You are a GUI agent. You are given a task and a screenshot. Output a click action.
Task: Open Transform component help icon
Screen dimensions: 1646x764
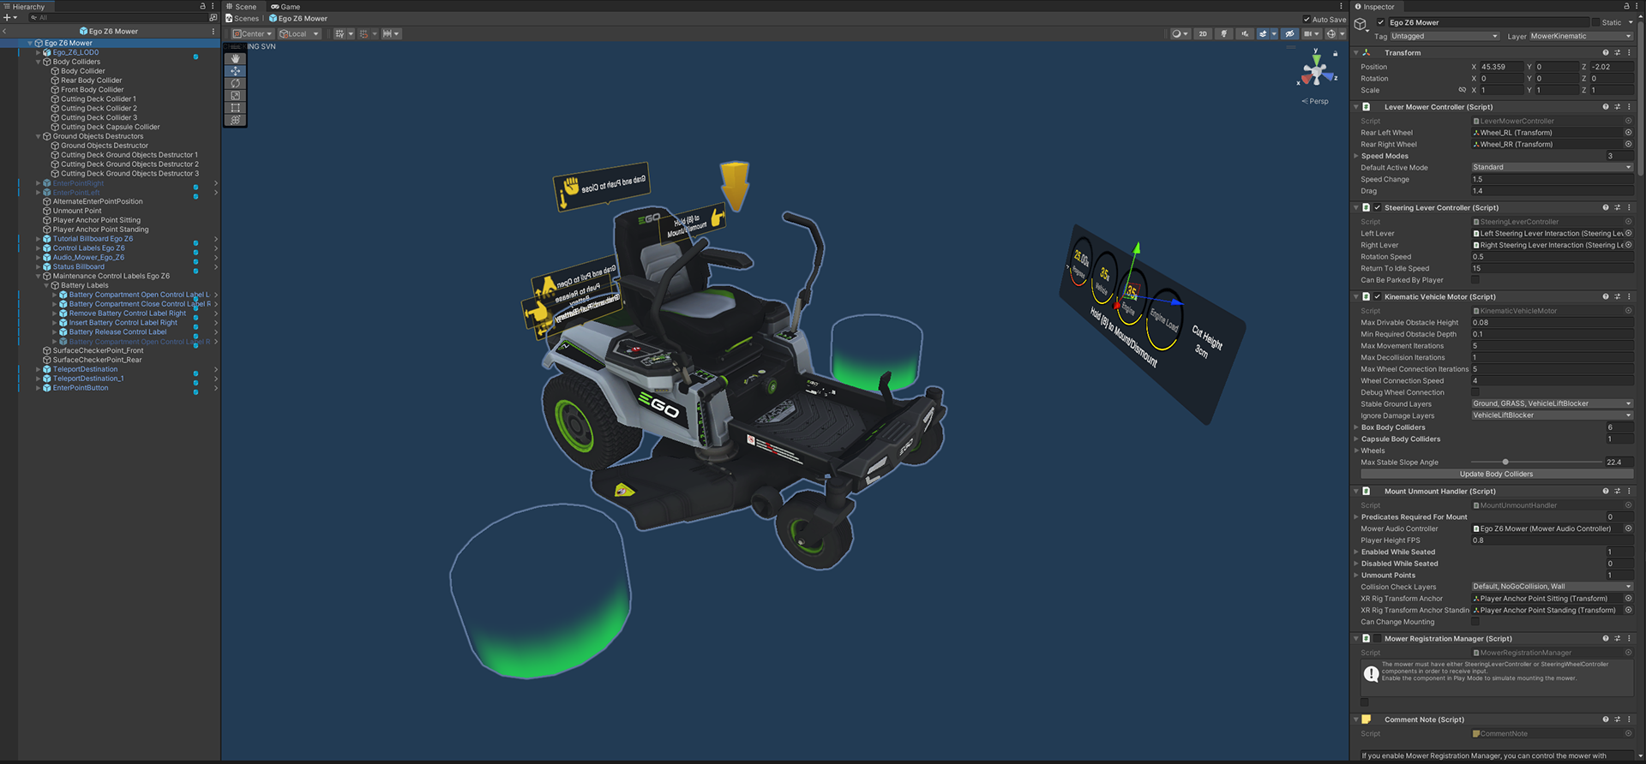1606,53
